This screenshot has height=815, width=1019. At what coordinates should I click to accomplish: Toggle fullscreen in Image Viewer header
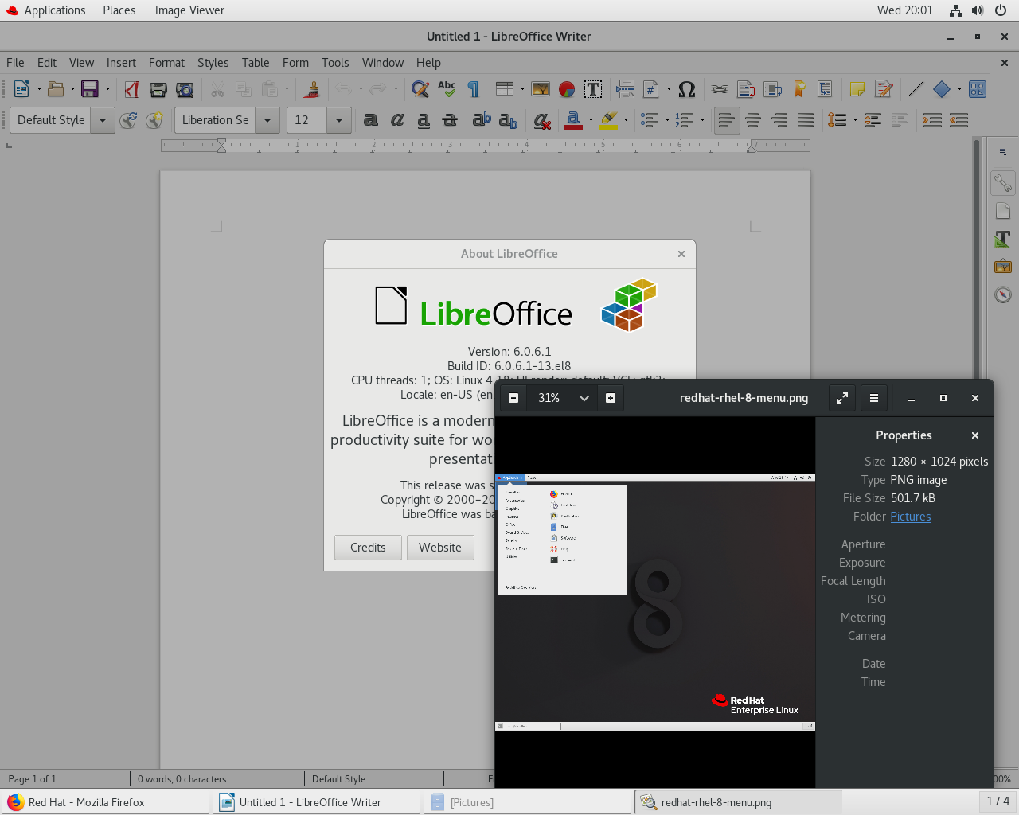[x=842, y=398]
